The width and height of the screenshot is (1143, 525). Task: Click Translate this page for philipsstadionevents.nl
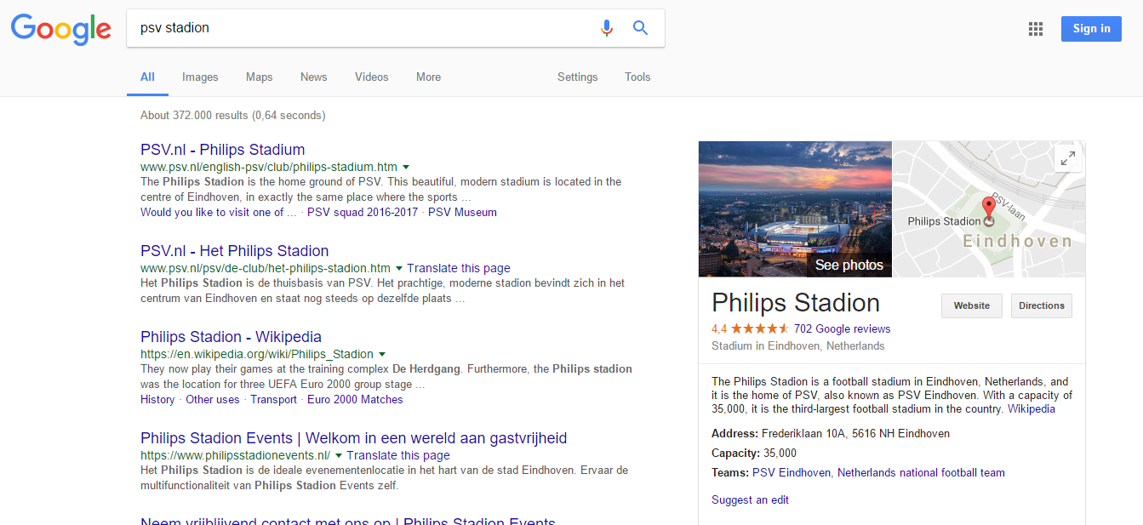point(398,455)
